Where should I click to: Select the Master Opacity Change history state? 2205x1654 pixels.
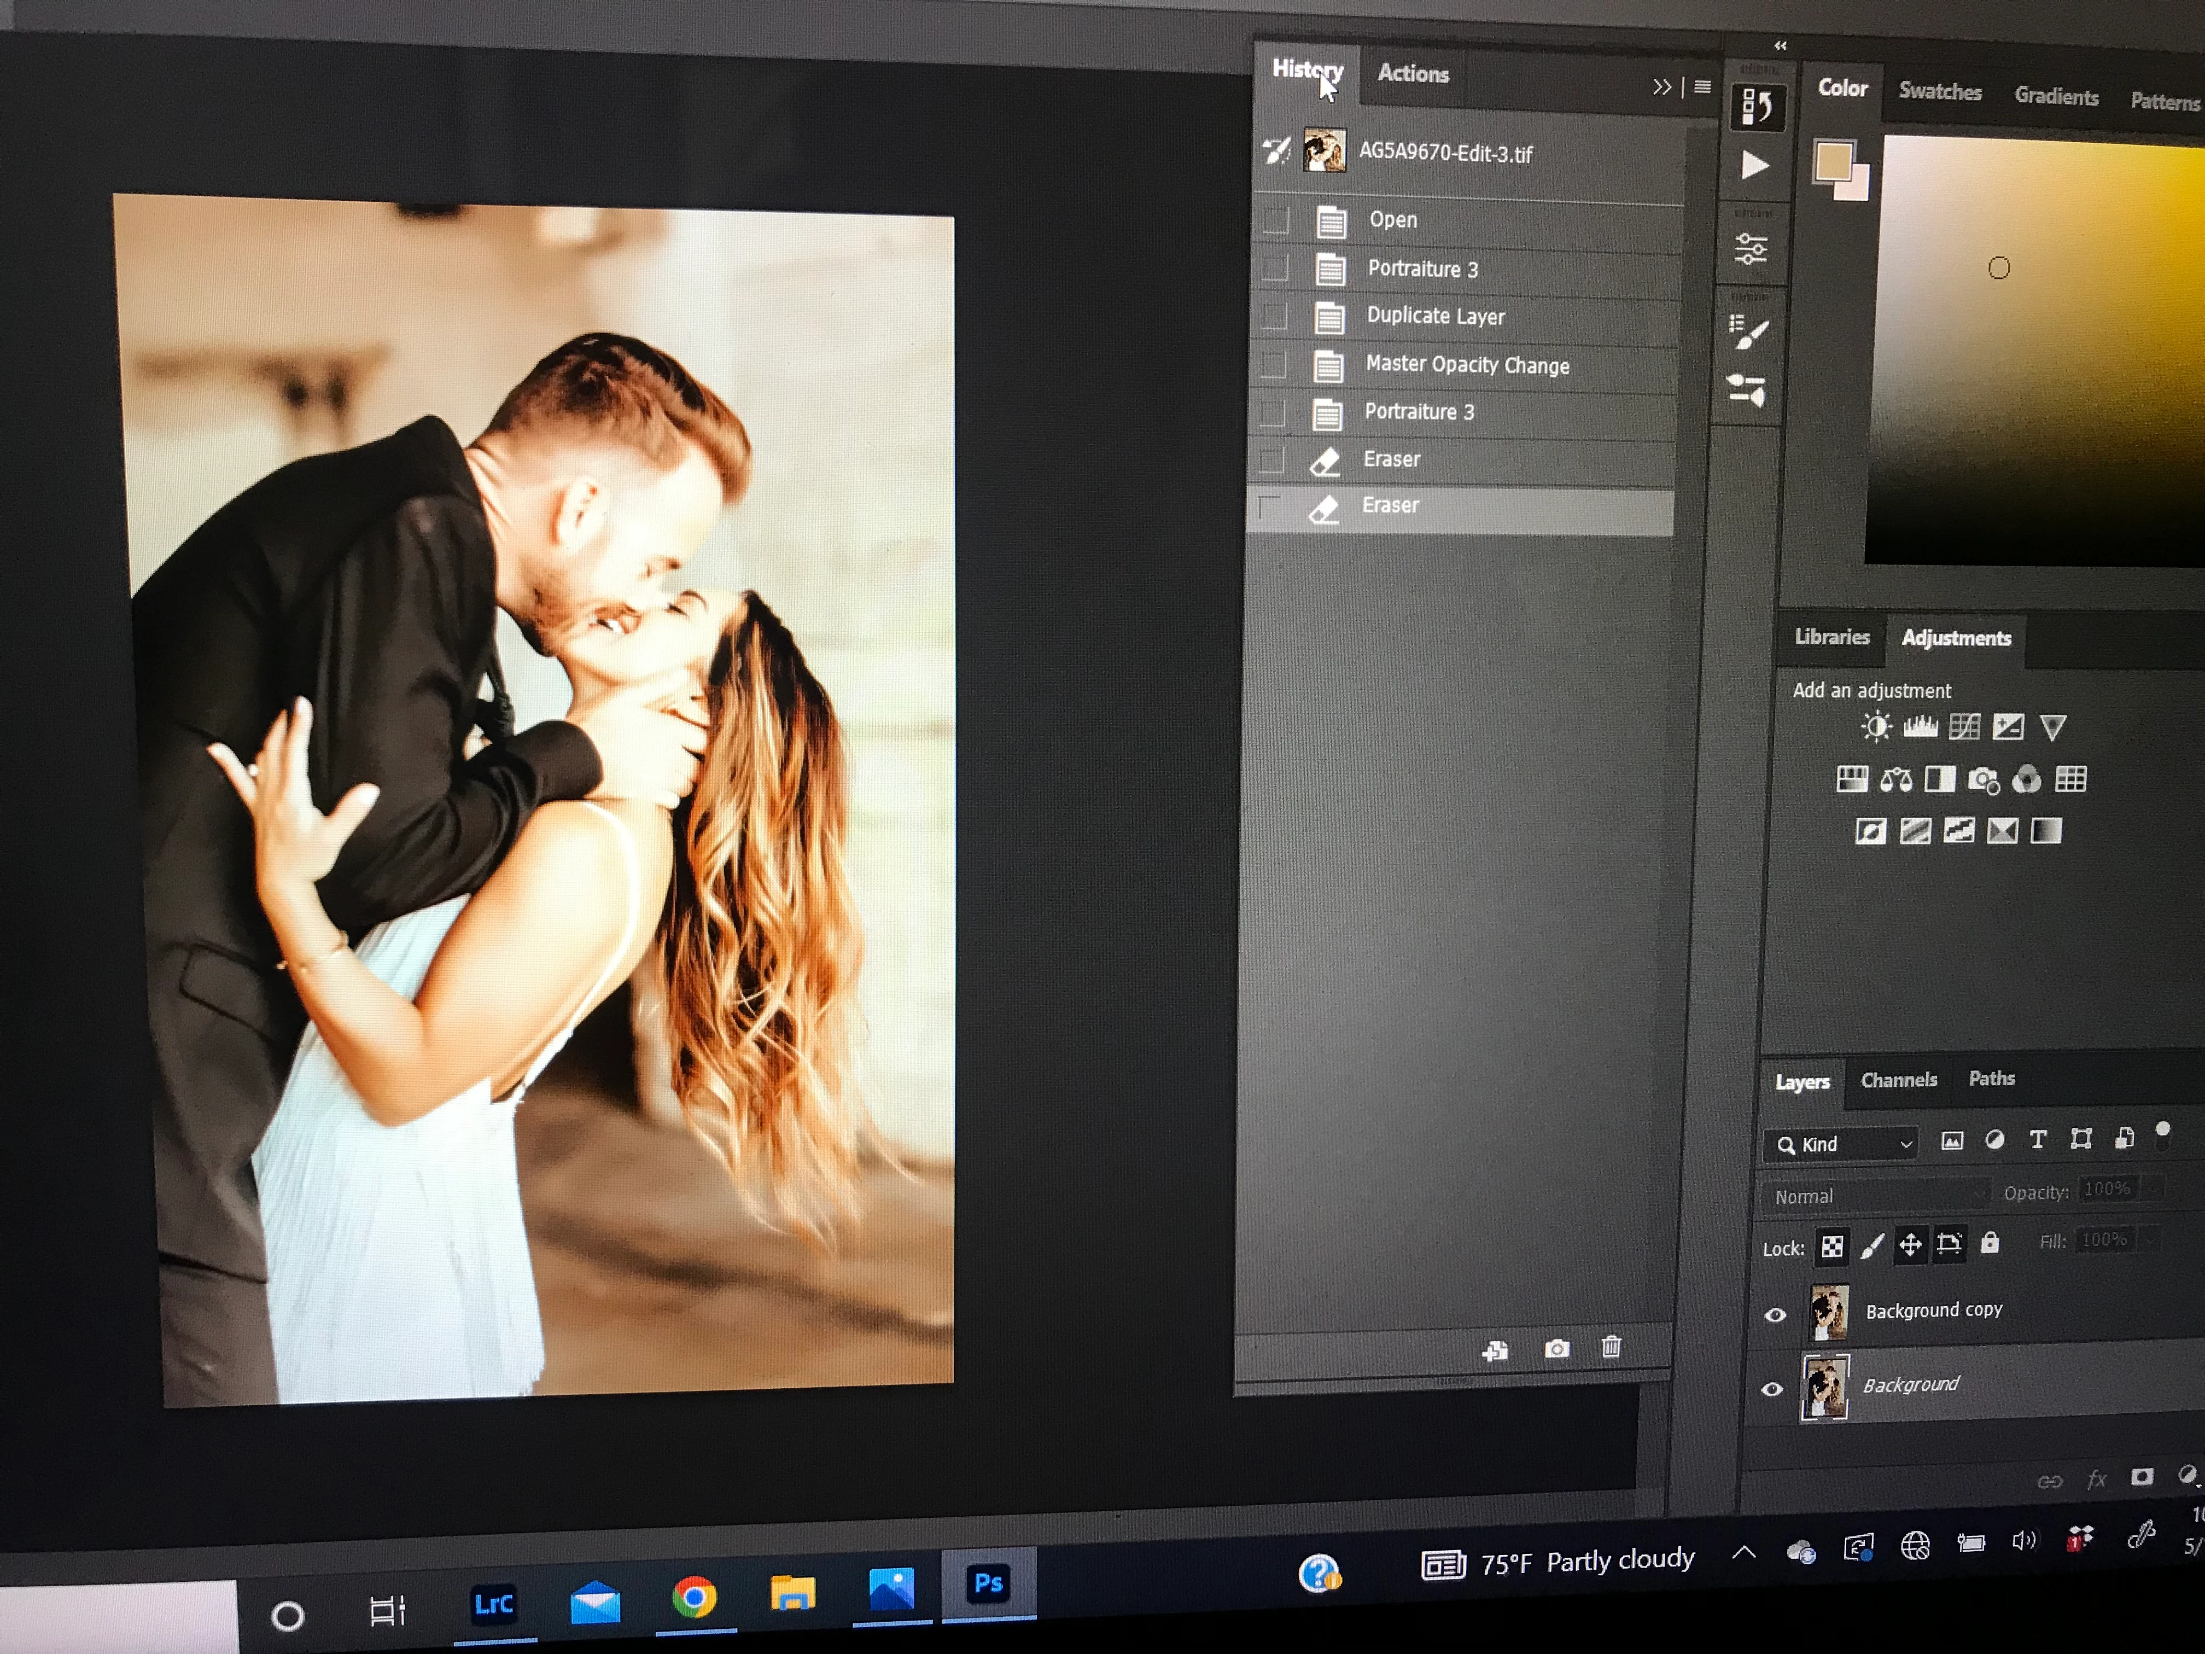pos(1466,365)
